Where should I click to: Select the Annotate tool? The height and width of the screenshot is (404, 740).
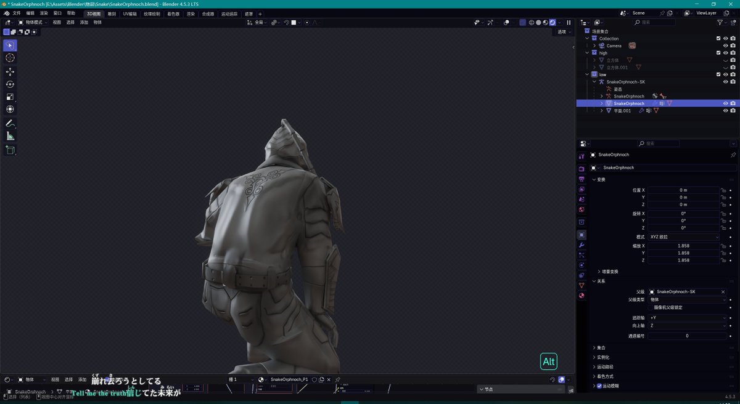10,123
